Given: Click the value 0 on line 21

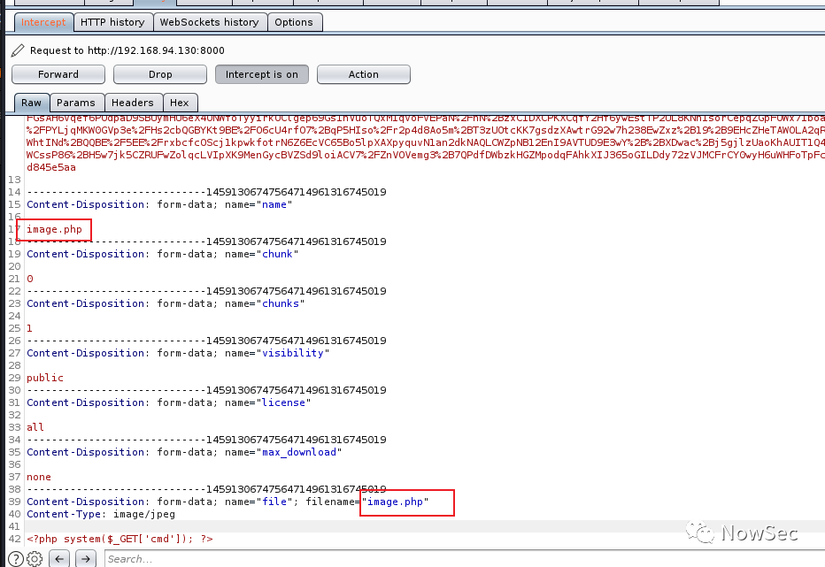Looking at the screenshot, I should [x=30, y=279].
